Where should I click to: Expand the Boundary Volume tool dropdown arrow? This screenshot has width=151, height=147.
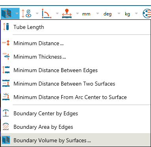coord(17,13)
